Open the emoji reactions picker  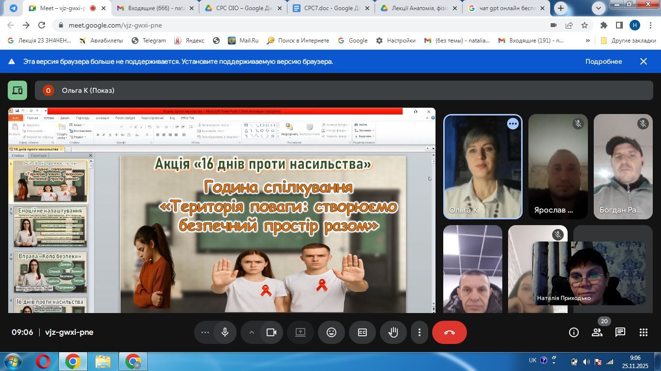pyautogui.click(x=331, y=332)
